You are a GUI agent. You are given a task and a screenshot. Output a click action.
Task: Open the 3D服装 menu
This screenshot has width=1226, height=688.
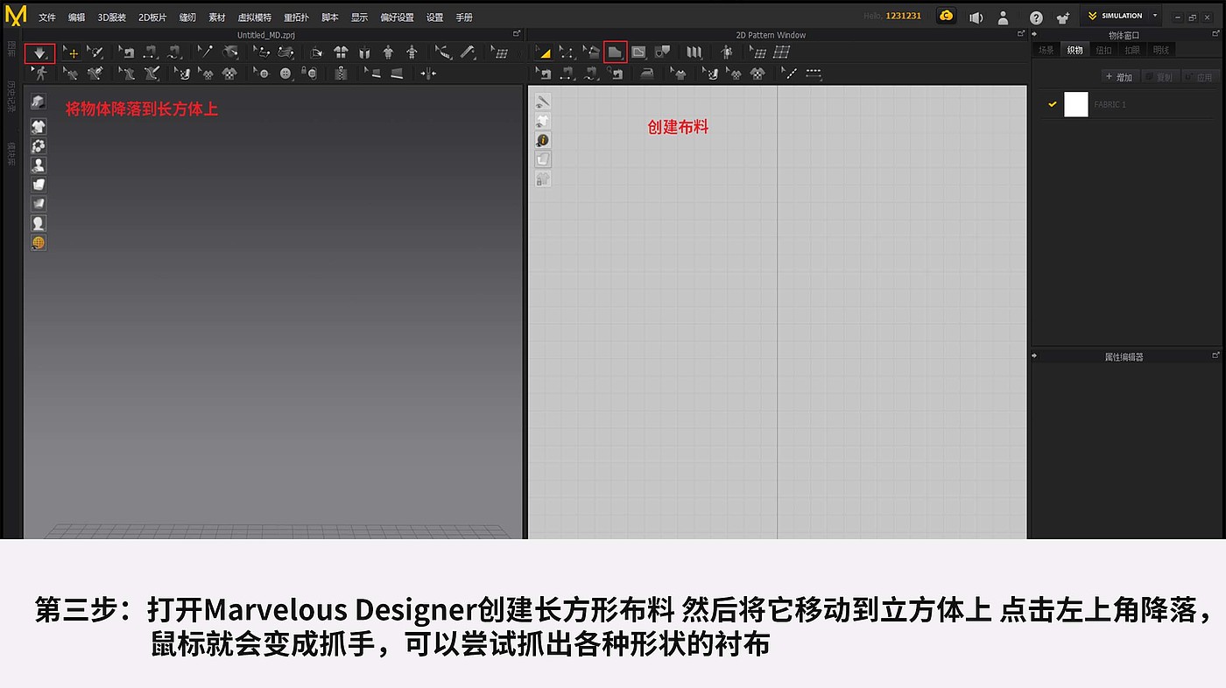click(x=112, y=18)
